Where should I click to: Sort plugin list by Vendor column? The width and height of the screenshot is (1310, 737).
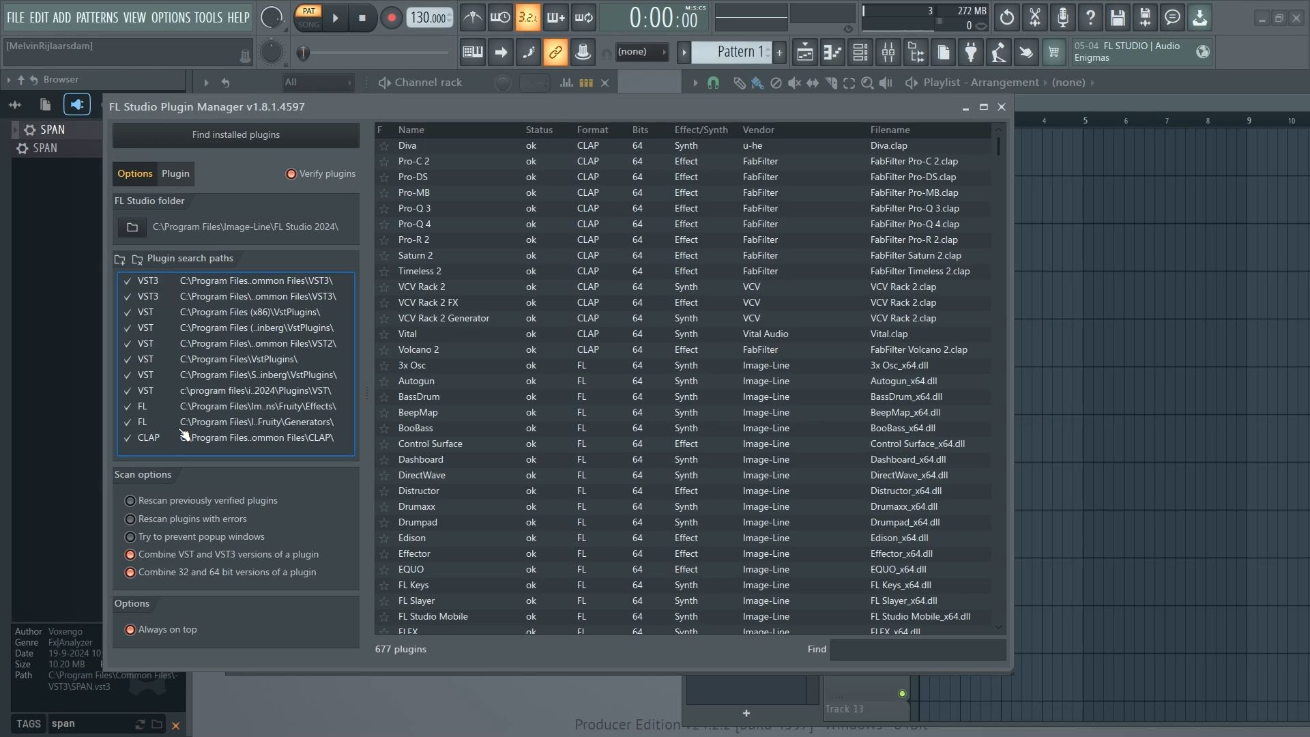pos(759,130)
